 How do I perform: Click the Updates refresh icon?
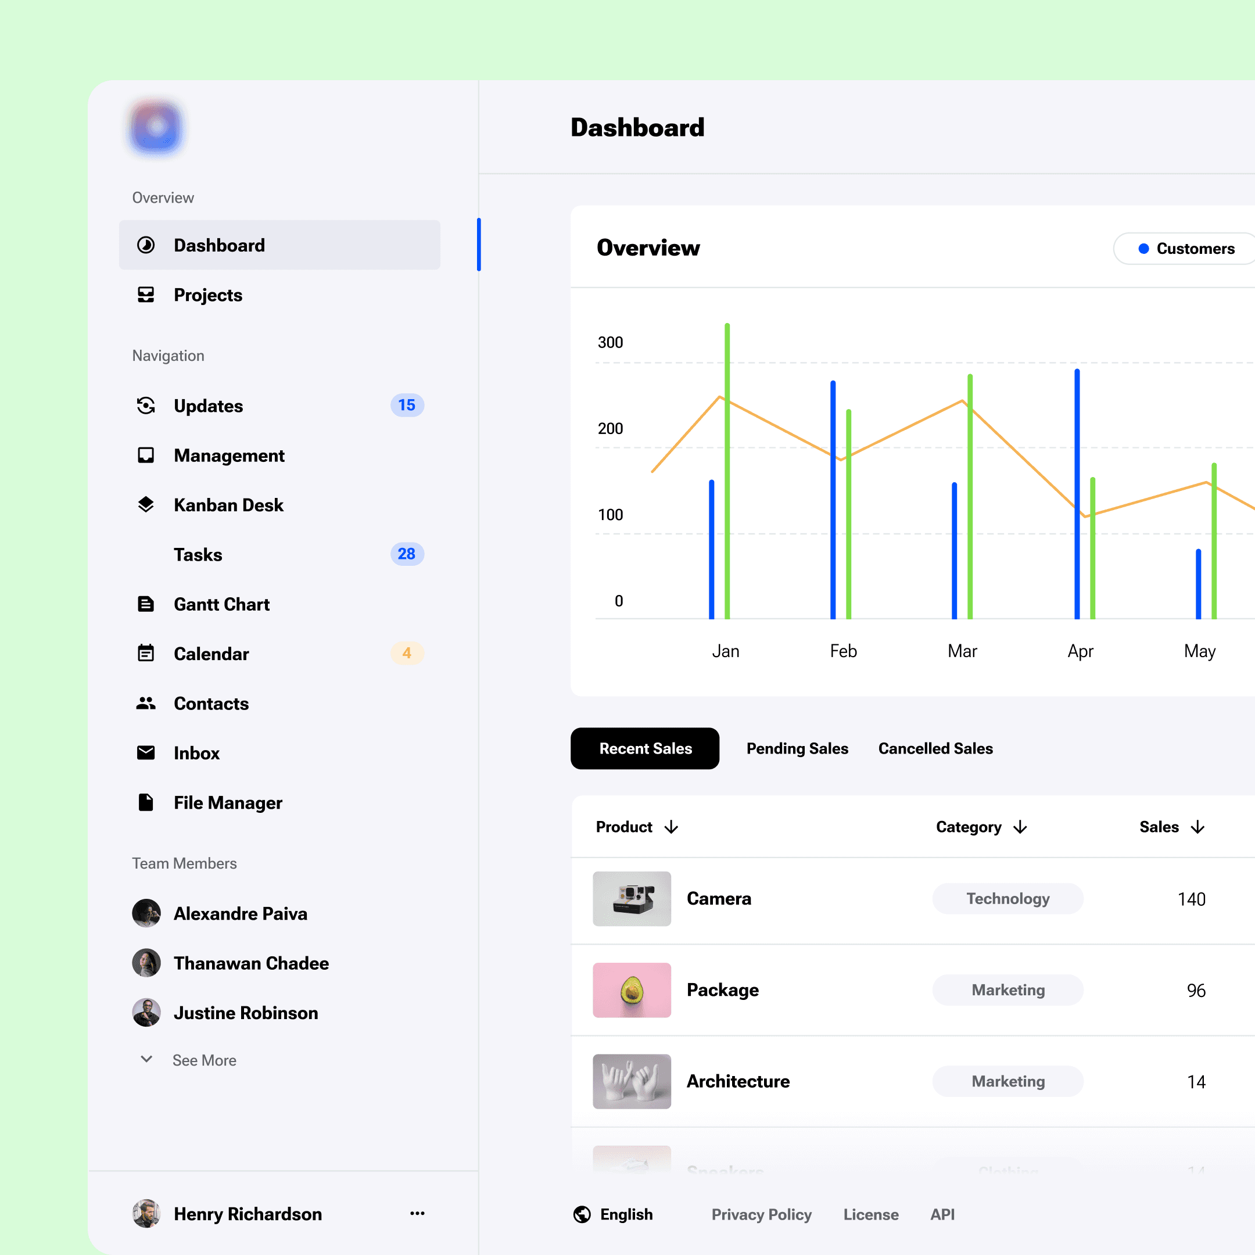point(145,406)
